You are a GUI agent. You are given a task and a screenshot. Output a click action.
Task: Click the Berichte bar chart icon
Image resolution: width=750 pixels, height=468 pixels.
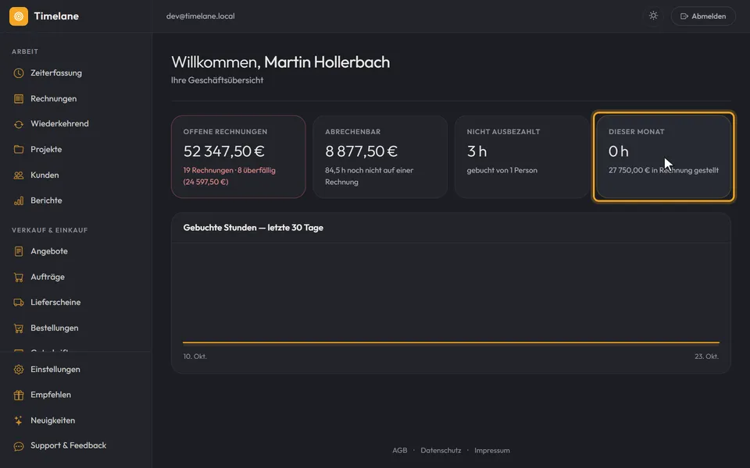(19, 200)
